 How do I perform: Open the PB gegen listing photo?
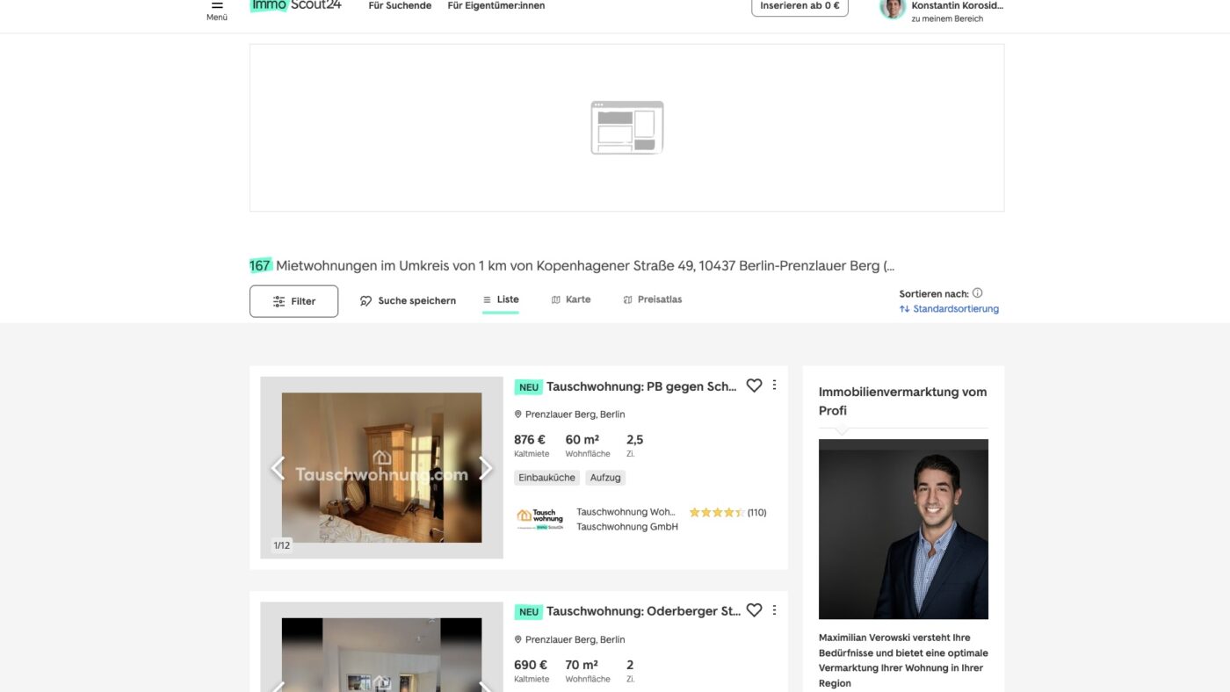(x=381, y=467)
